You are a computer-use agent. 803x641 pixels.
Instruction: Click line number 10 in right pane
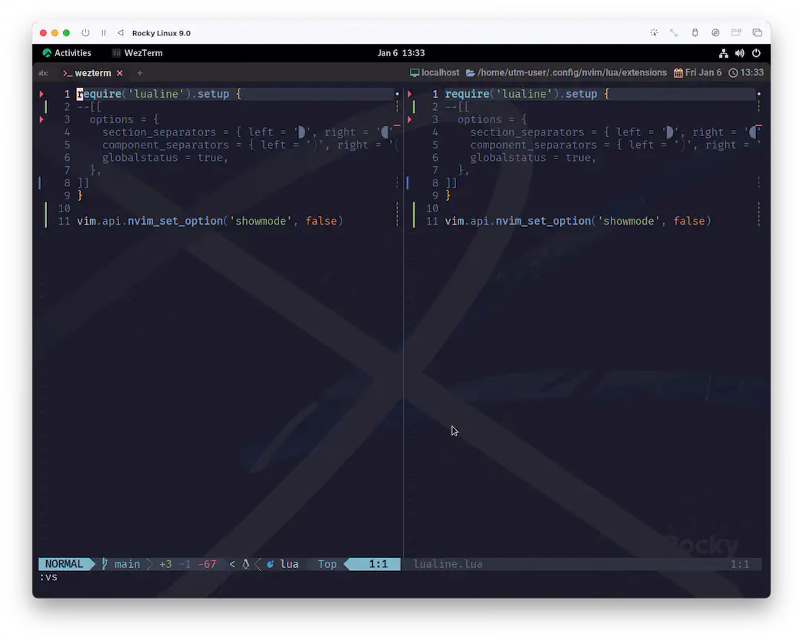click(x=432, y=208)
